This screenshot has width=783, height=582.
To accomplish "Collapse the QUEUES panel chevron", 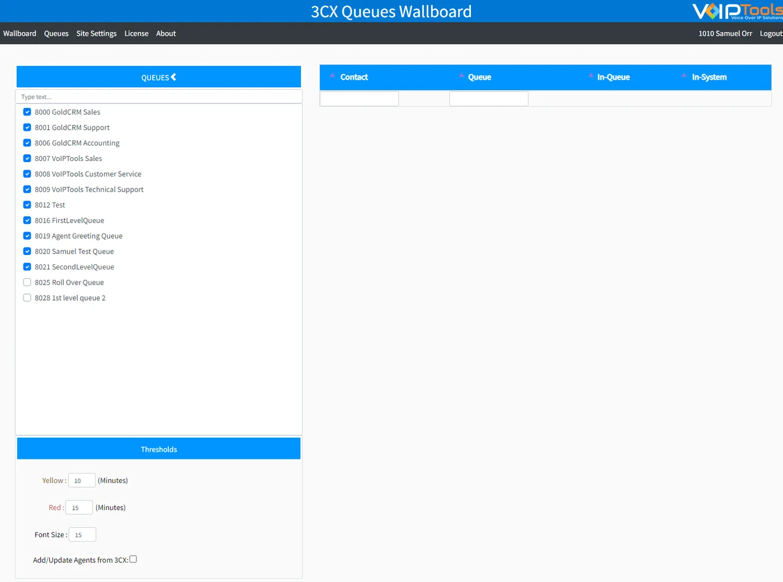I will [x=173, y=77].
